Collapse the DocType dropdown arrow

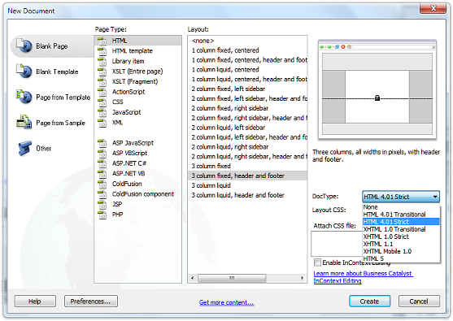tap(435, 197)
